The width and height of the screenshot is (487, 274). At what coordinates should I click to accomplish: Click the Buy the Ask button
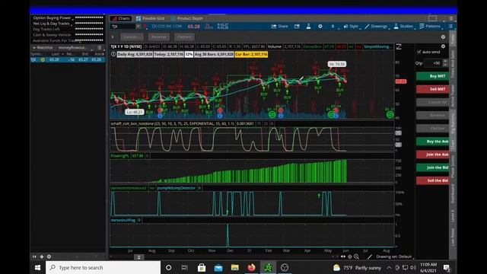tap(432, 142)
